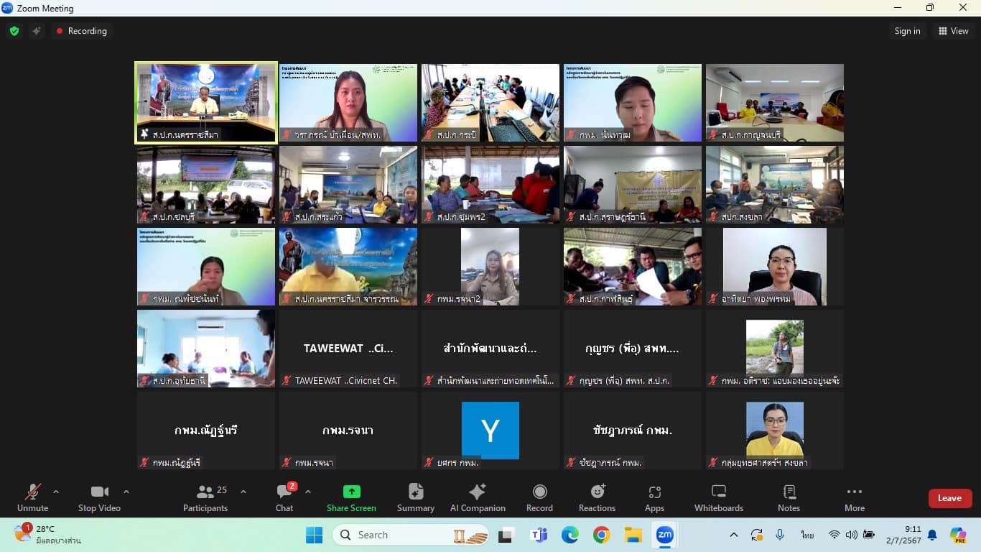Viewport: 981px width, 552px height.
Task: Open the Zoom Apps panel
Action: click(x=654, y=498)
